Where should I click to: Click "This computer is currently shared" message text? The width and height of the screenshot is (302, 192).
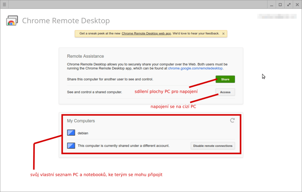point(124,146)
